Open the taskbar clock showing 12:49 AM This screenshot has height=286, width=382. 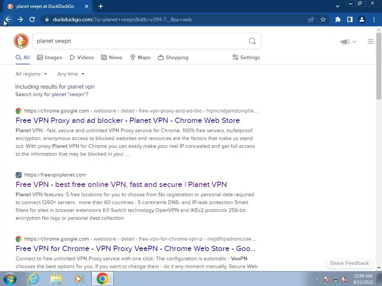coord(363,279)
